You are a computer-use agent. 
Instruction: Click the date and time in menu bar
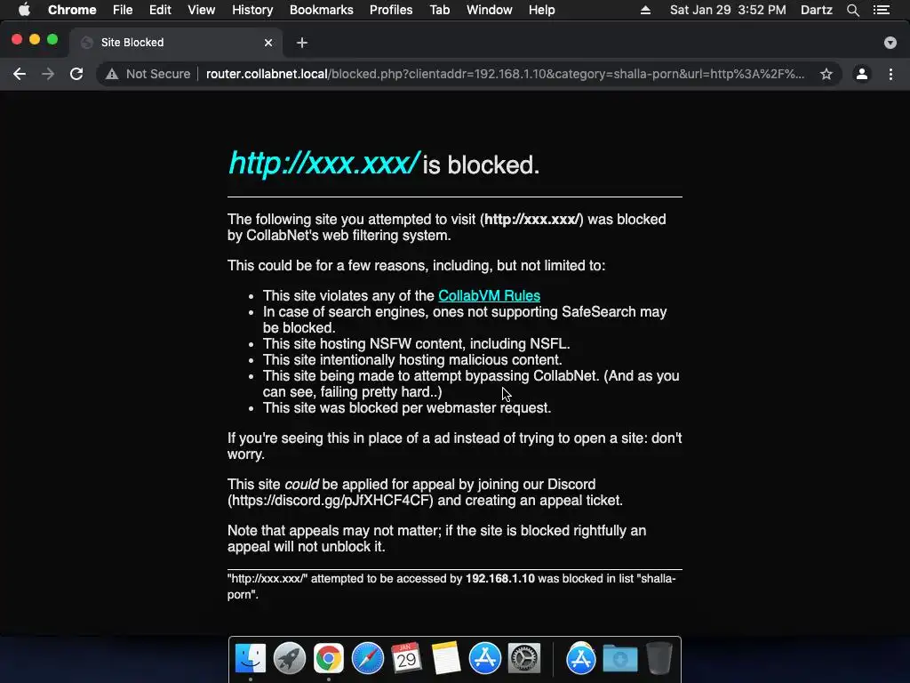[x=728, y=10]
